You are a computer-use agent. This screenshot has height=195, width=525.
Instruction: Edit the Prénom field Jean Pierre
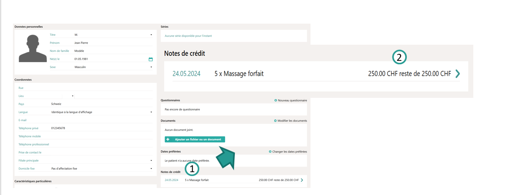[113, 43]
